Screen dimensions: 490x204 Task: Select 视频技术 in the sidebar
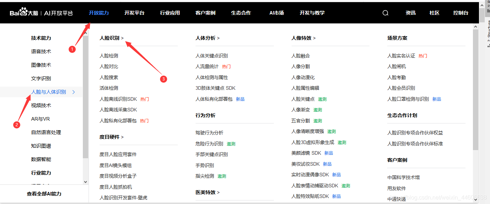(x=41, y=105)
